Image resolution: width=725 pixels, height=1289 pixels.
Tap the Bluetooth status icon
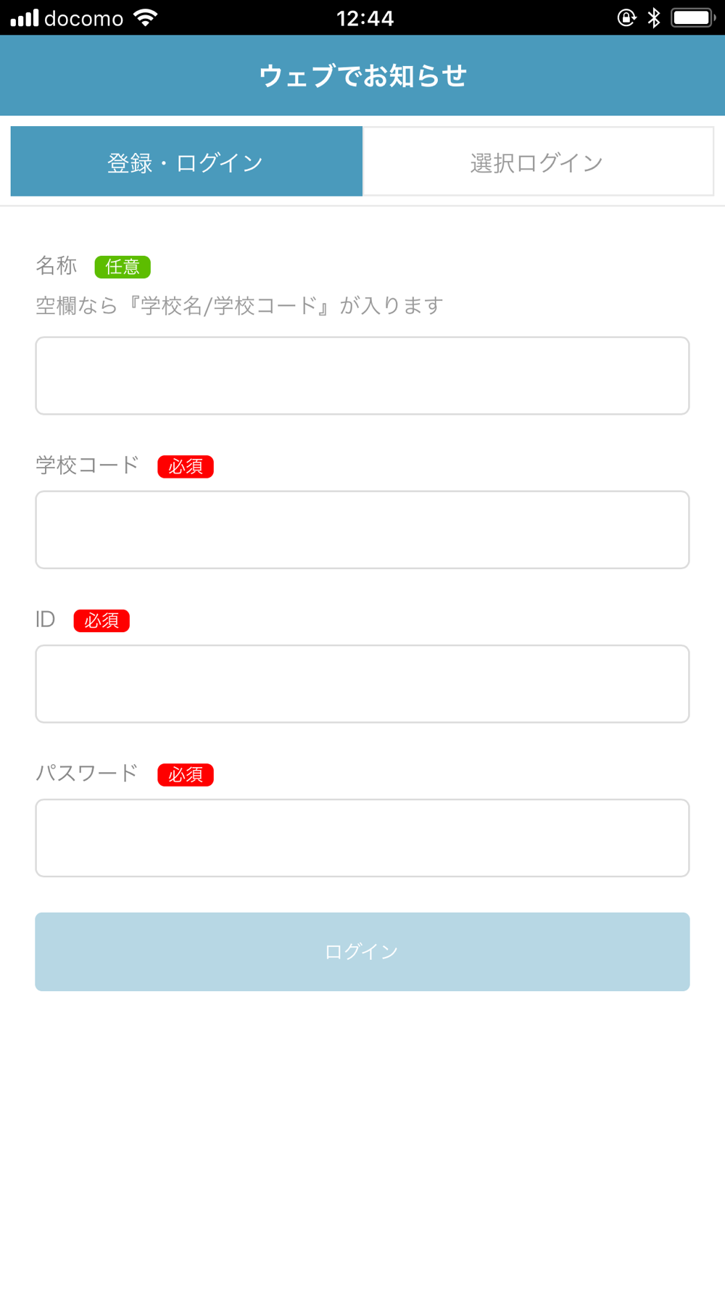[x=654, y=18]
